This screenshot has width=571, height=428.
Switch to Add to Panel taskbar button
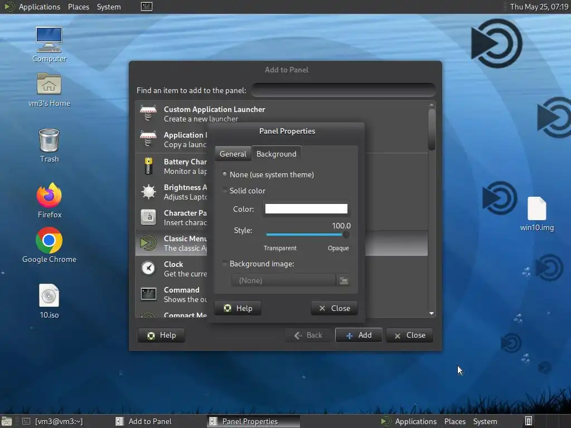143,421
